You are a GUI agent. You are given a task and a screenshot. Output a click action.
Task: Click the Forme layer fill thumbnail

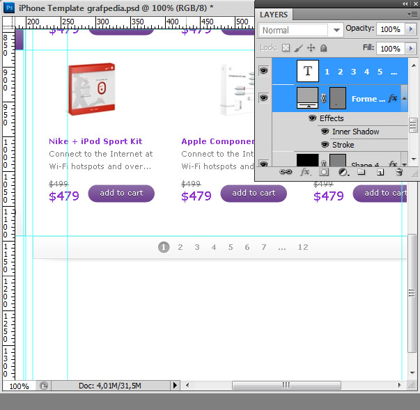(307, 98)
